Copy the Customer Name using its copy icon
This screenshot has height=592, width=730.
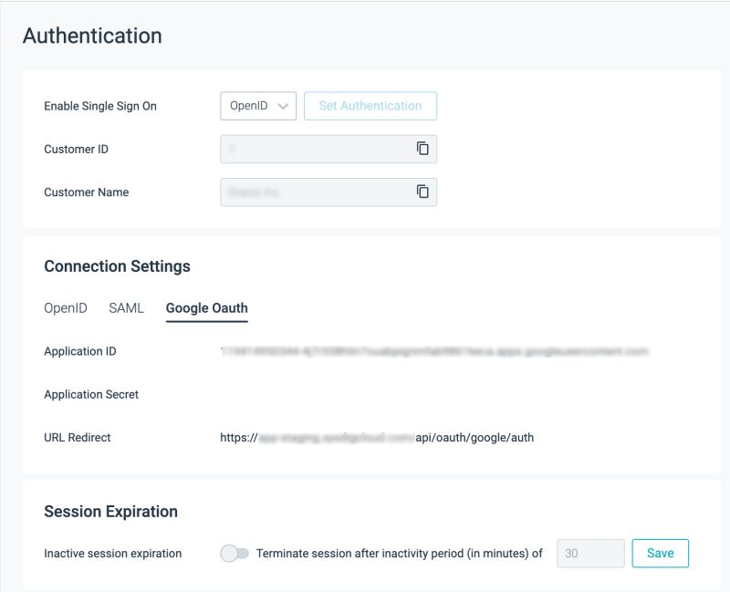pyautogui.click(x=422, y=192)
